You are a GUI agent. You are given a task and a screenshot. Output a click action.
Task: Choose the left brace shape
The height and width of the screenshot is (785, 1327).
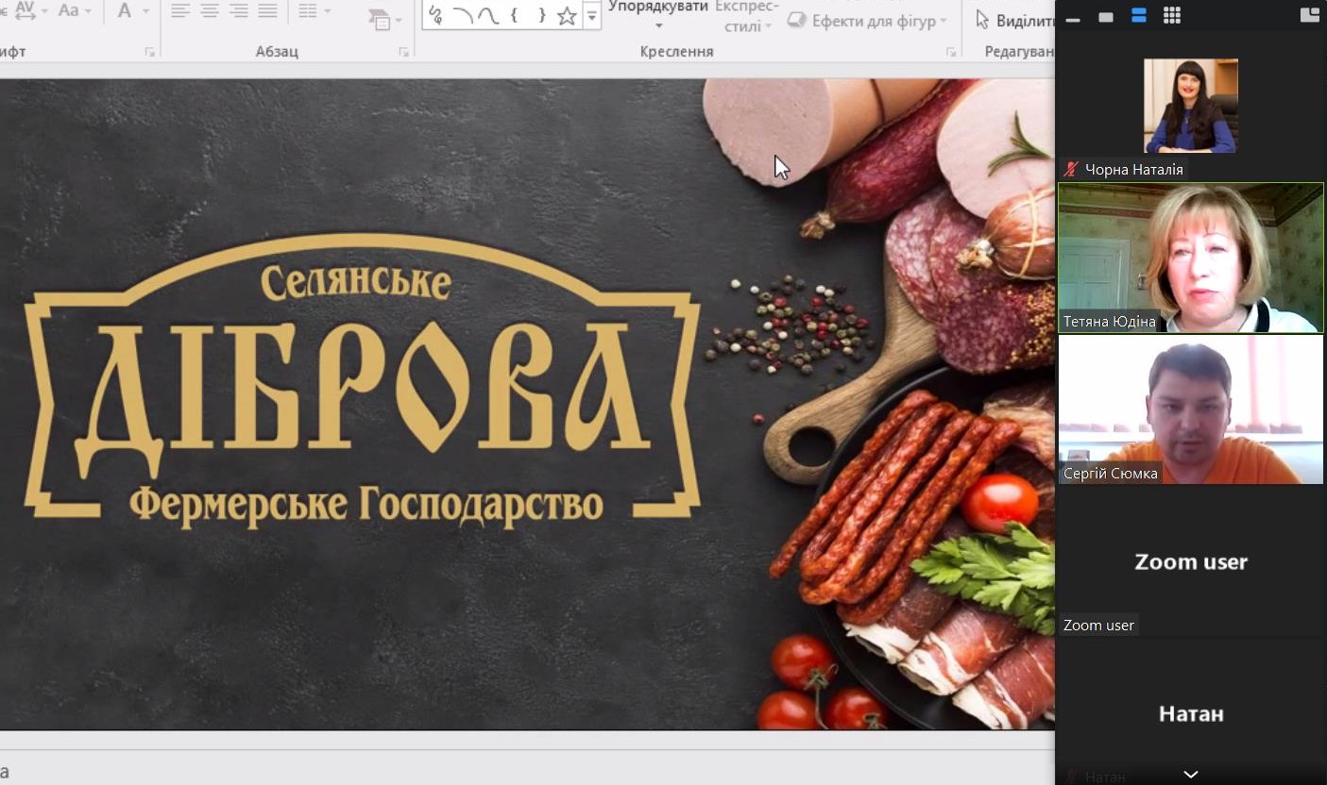[514, 15]
